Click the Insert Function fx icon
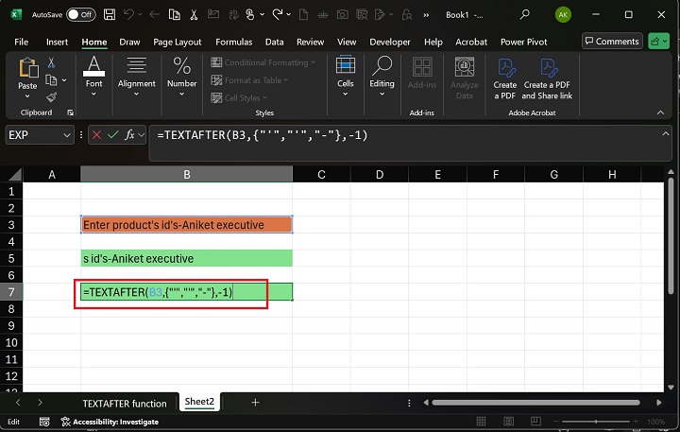Screen dimensions: 680x432 pyautogui.click(x=130, y=135)
